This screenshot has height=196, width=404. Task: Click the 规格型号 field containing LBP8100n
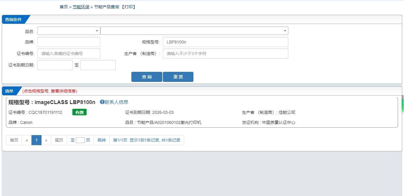(x=225, y=42)
